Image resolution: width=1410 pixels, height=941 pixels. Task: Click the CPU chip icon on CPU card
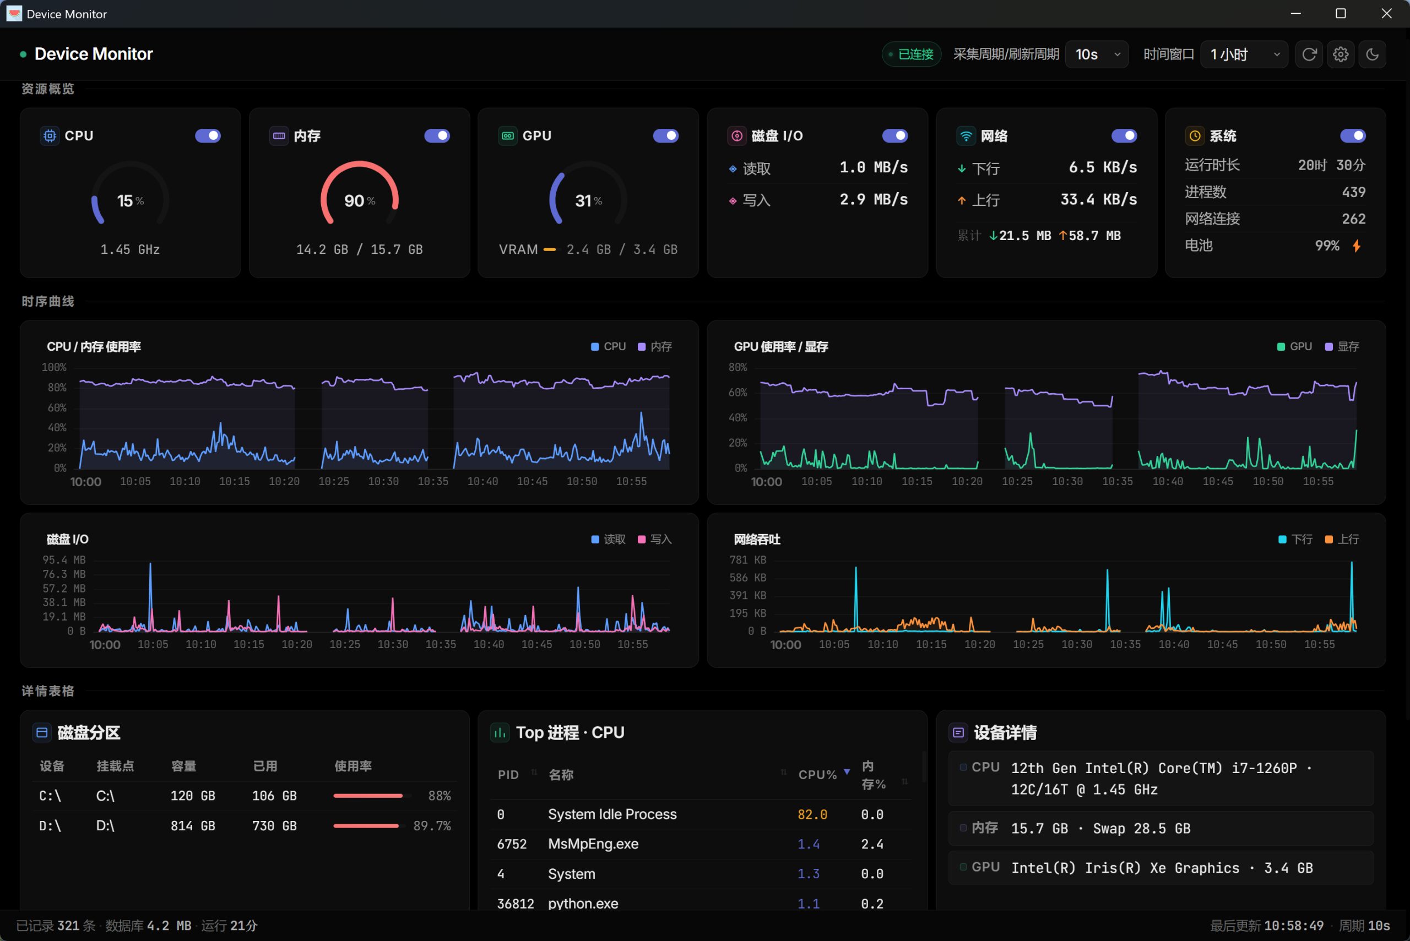click(x=50, y=135)
